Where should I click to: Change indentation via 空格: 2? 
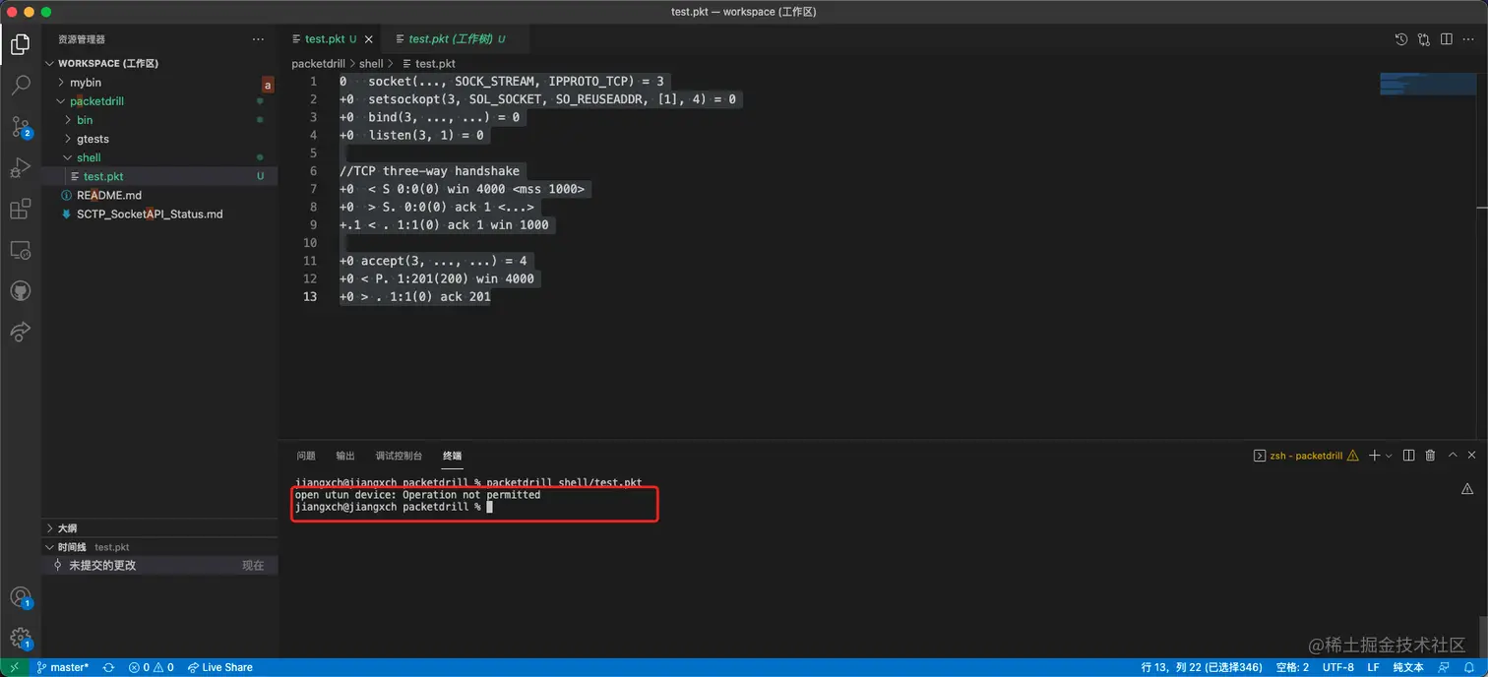coord(1292,667)
